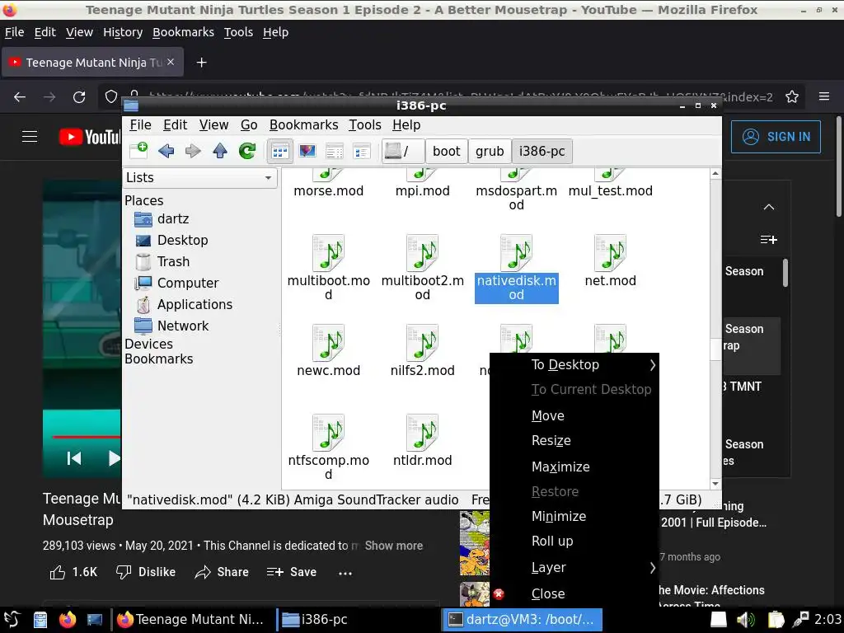Image resolution: width=844 pixels, height=633 pixels.
Task: Click the mpi.mod file label
Action: click(x=423, y=191)
